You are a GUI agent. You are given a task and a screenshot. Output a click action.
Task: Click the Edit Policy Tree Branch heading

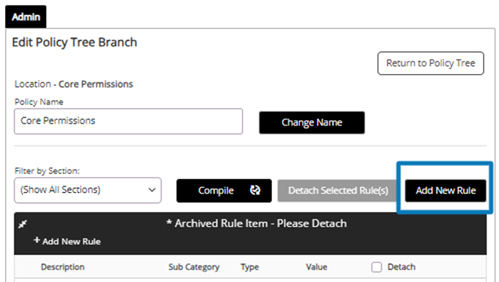(x=75, y=42)
